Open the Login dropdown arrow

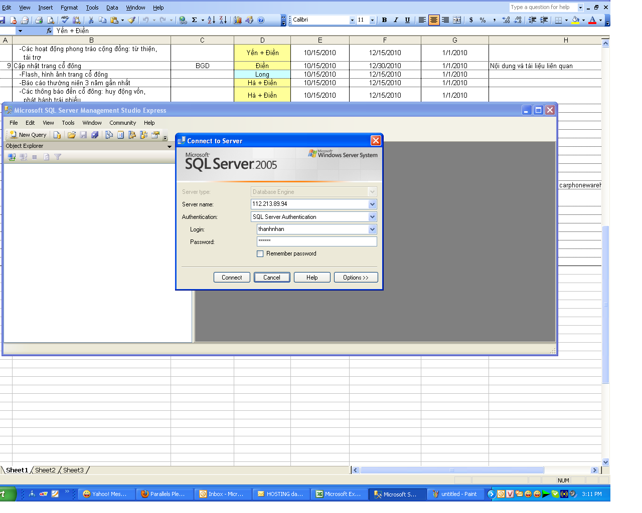pyautogui.click(x=372, y=229)
